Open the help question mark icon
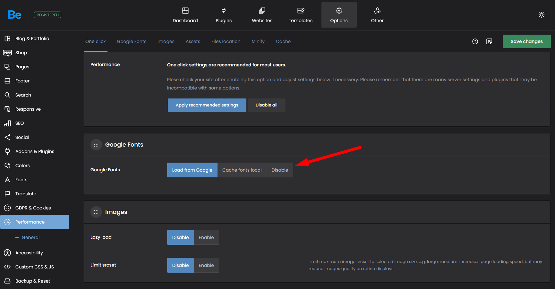Image resolution: width=555 pixels, height=289 pixels. [x=475, y=41]
